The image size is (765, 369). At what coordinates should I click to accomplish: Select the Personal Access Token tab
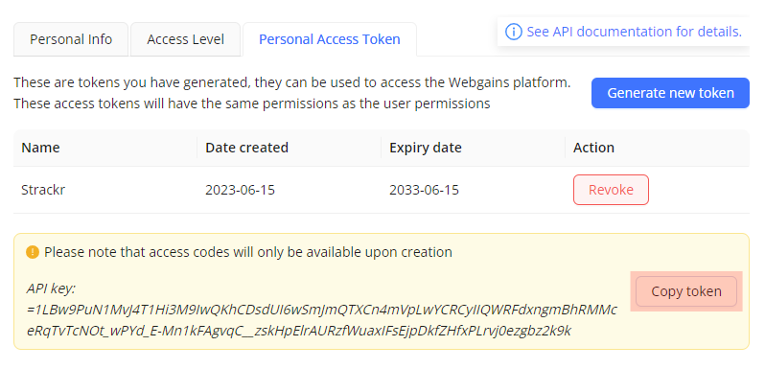click(x=330, y=39)
